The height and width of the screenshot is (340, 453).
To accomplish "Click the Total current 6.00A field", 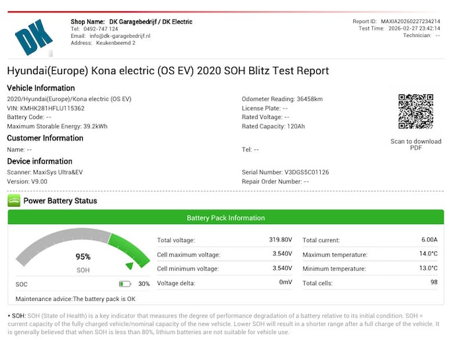I will 429,240.
